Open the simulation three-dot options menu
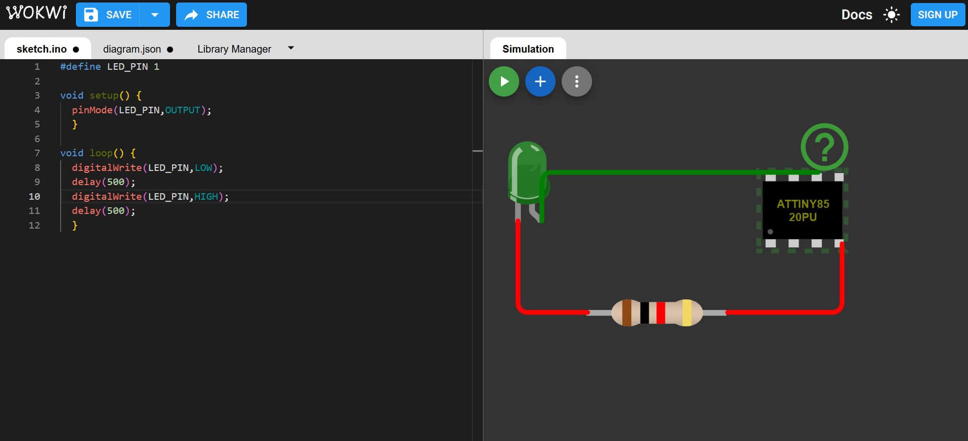The width and height of the screenshot is (968, 441). [576, 81]
